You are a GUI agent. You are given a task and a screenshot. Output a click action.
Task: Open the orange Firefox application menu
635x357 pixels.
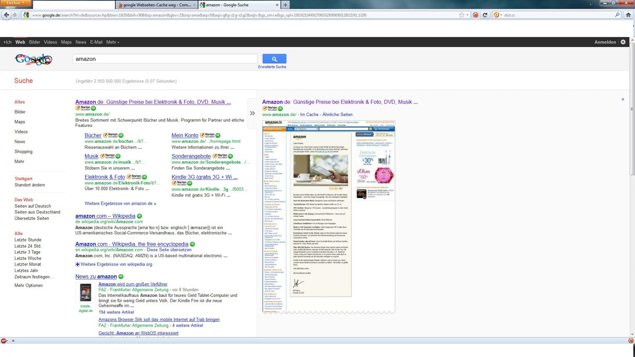pyautogui.click(x=16, y=3)
